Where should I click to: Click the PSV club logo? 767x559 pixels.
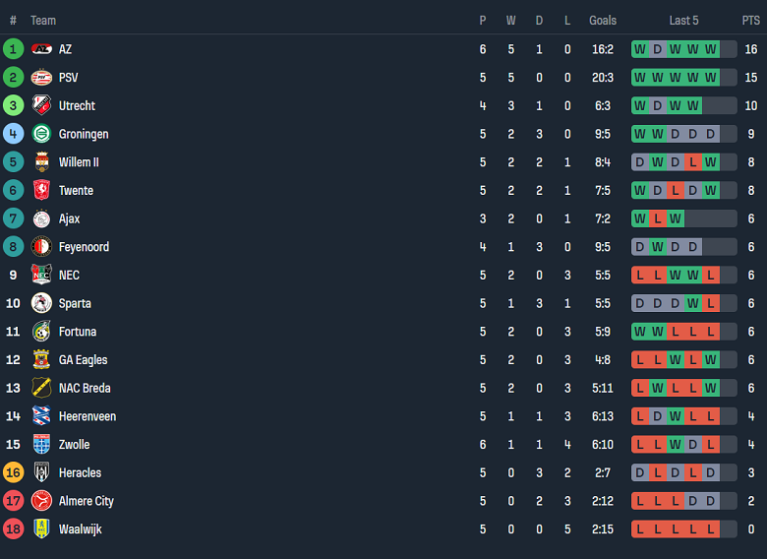[x=41, y=78]
